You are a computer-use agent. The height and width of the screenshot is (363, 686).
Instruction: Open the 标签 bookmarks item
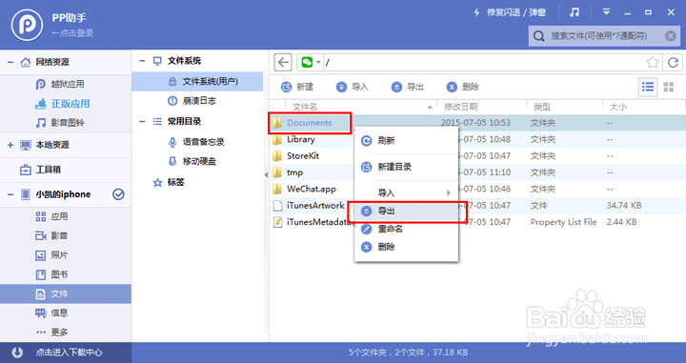[x=169, y=182]
